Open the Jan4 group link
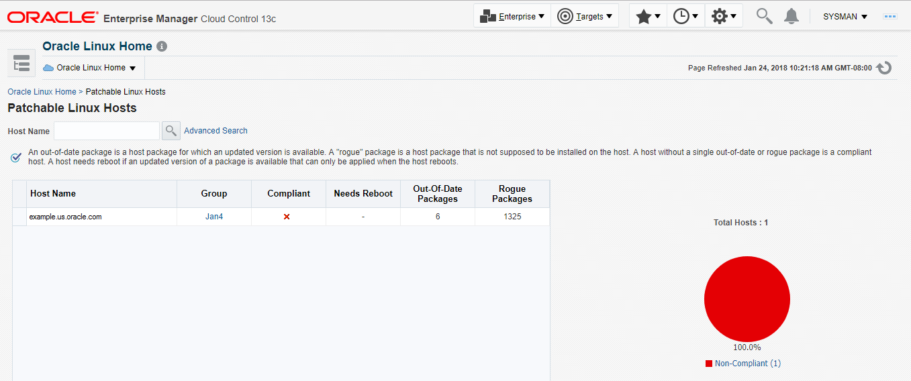This screenshot has width=911, height=381. 214,217
